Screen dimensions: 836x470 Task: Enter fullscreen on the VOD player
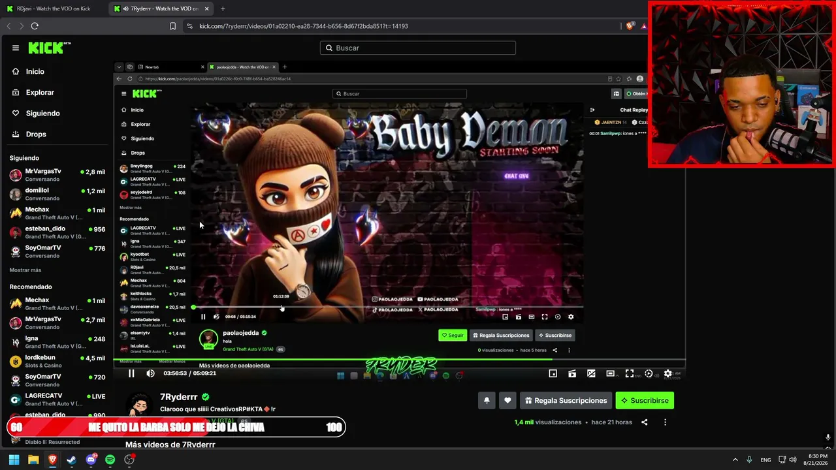click(630, 373)
